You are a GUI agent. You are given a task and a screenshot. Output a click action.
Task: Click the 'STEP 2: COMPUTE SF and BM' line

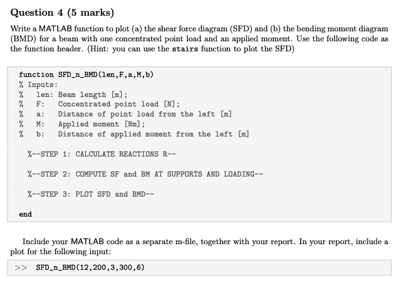point(145,174)
